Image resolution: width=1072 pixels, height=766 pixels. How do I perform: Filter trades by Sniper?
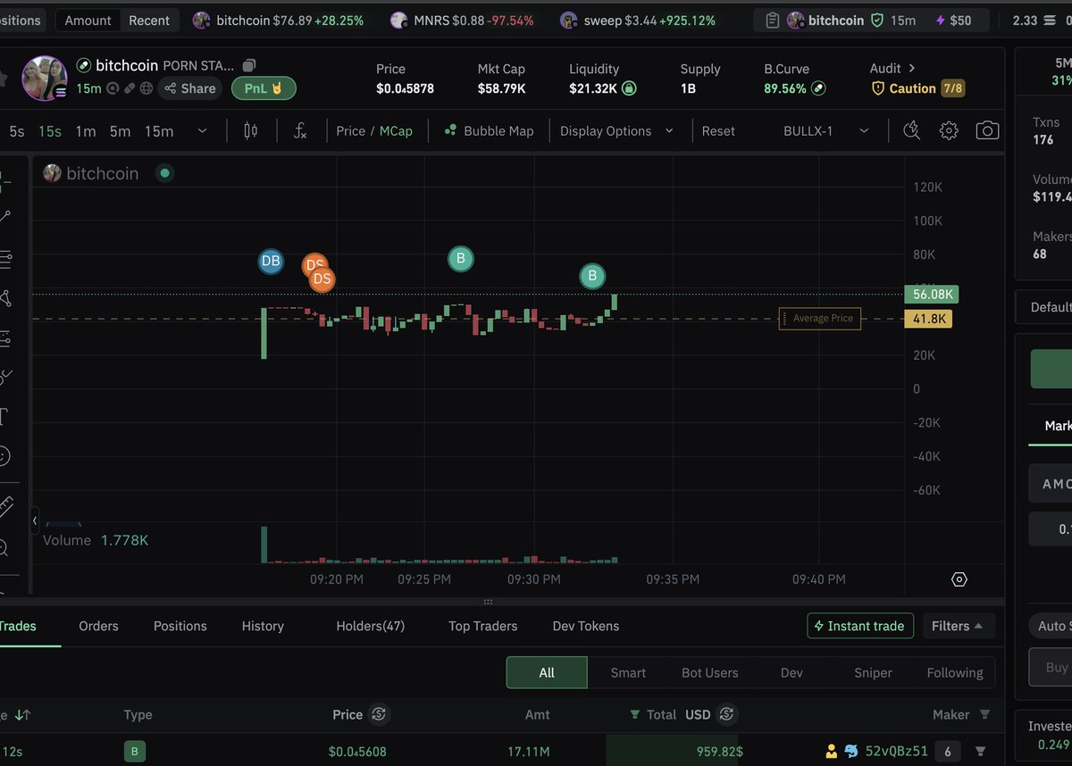873,672
